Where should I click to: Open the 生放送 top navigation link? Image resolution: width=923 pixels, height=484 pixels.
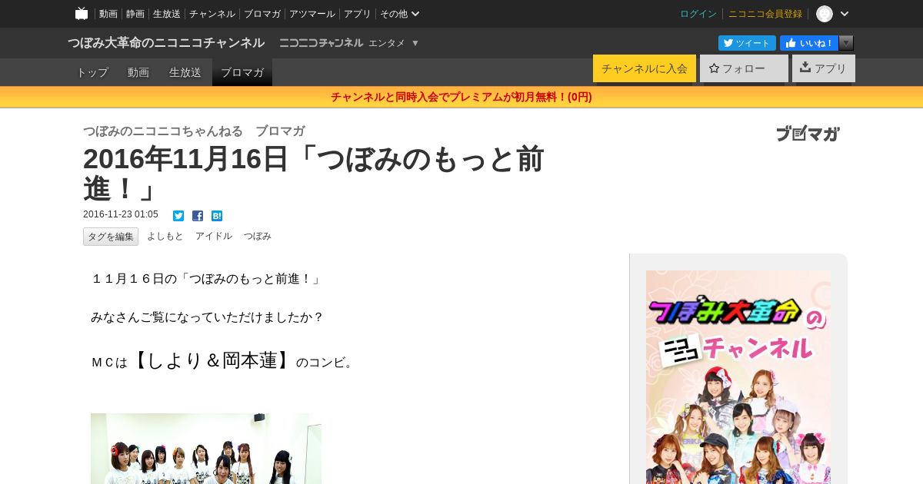(167, 14)
